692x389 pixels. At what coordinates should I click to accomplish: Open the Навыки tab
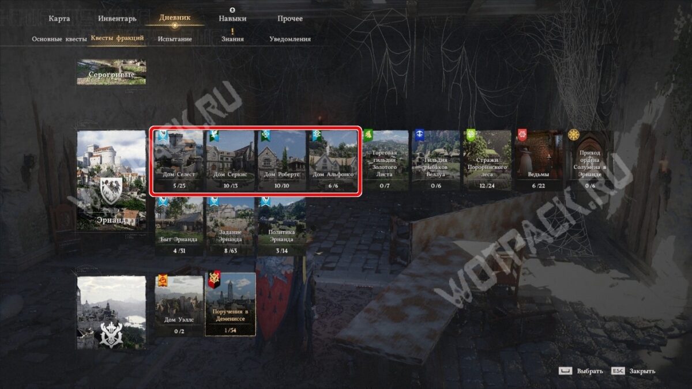232,18
